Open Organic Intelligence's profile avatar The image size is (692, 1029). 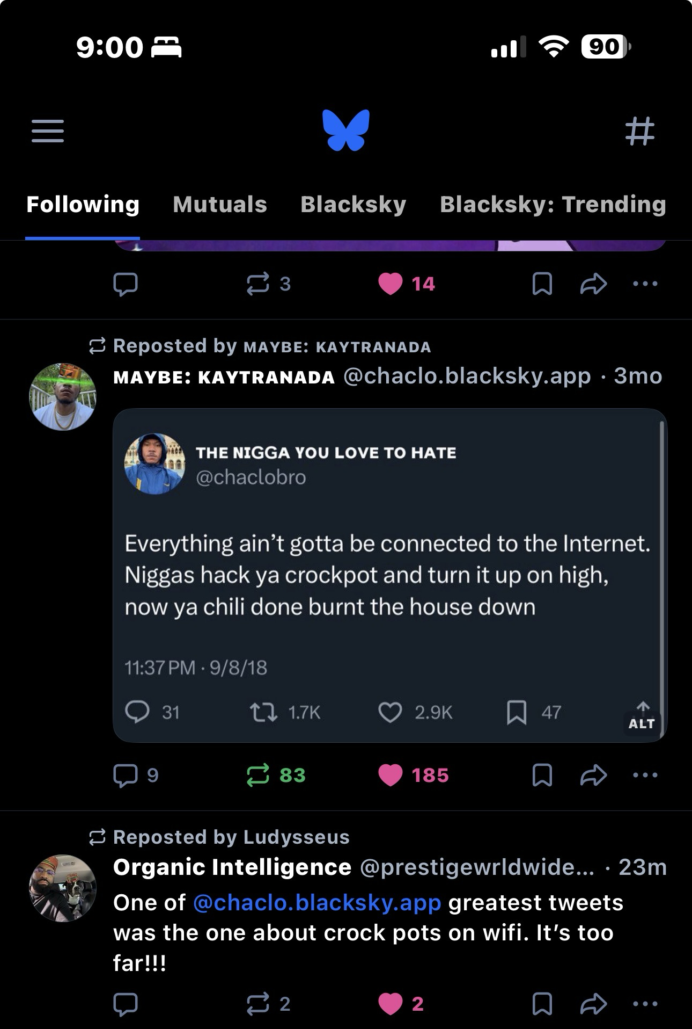click(63, 888)
